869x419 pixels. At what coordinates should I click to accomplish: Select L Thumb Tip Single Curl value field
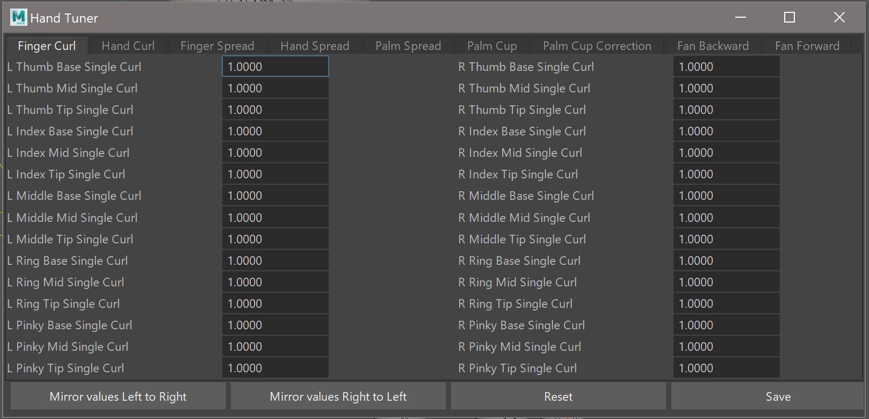[276, 110]
